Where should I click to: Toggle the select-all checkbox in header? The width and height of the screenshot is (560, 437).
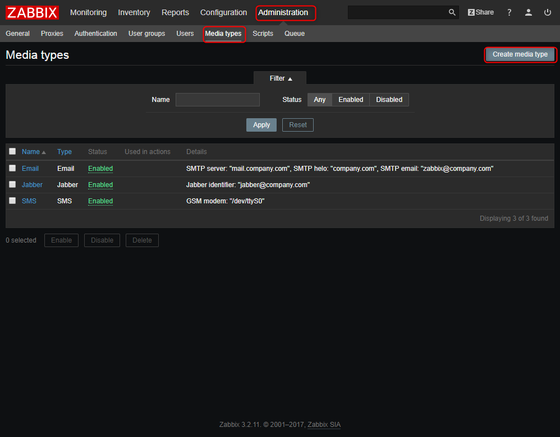click(12, 151)
